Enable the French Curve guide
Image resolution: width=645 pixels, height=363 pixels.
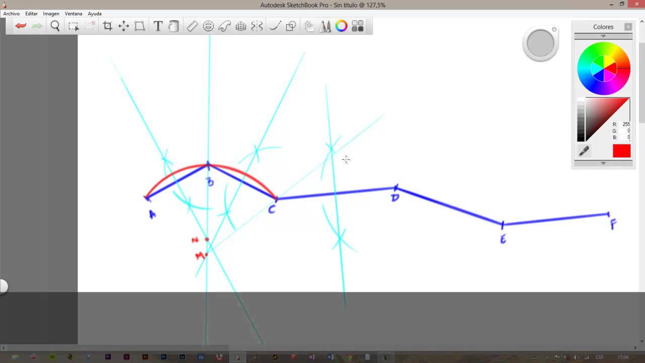pyautogui.click(x=224, y=26)
